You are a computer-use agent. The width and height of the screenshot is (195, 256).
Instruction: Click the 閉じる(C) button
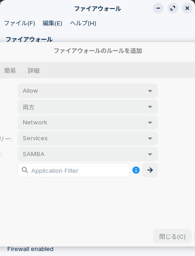click(x=172, y=236)
